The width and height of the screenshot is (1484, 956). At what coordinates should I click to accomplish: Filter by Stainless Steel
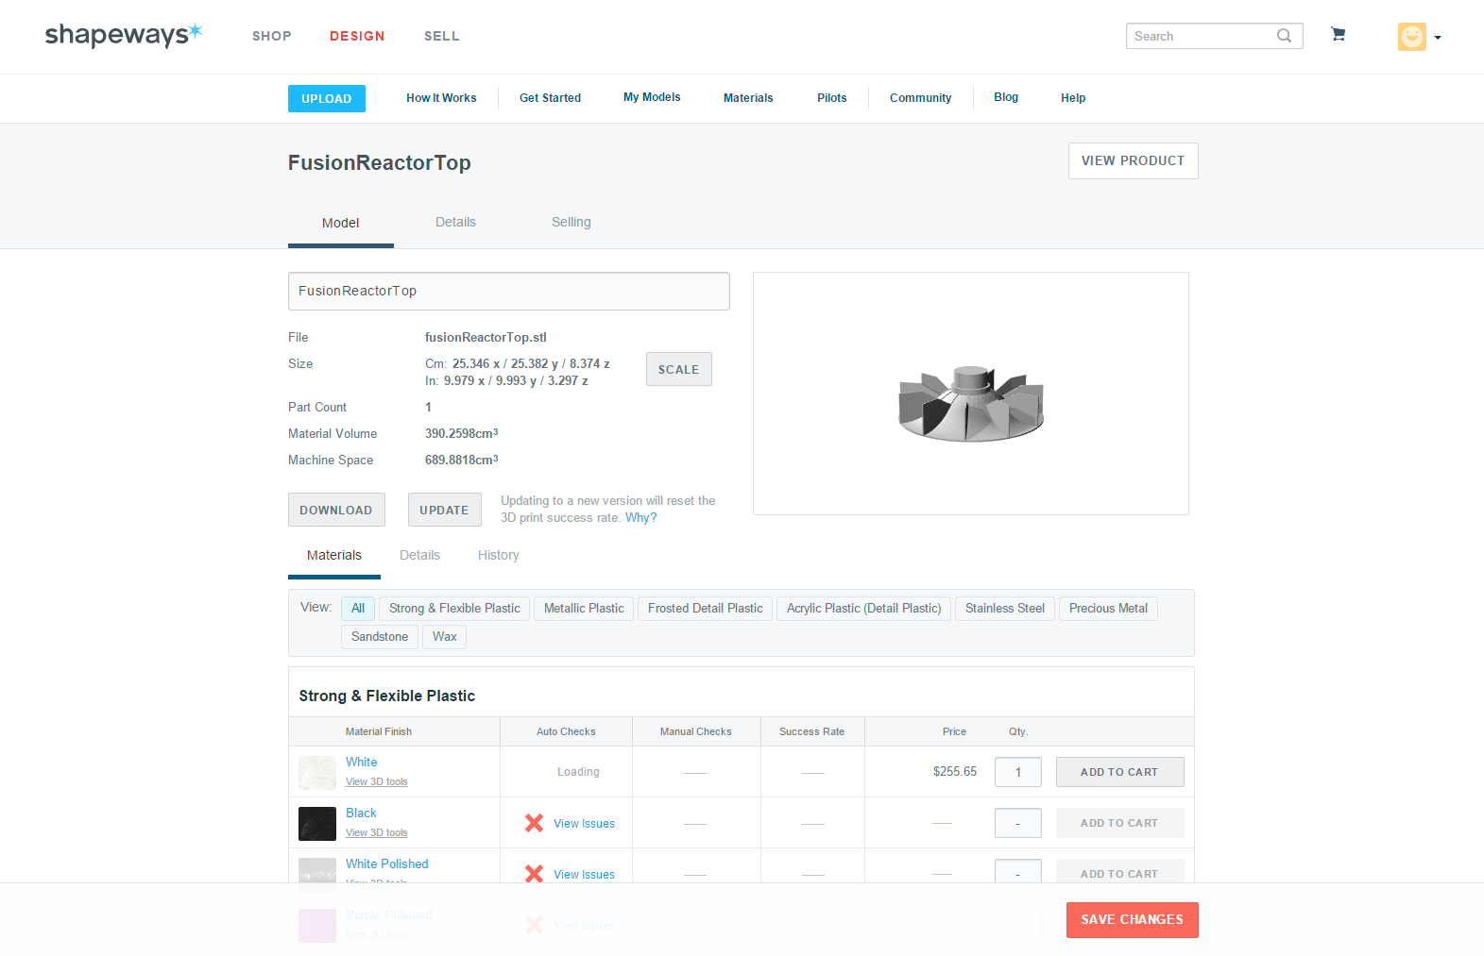[x=1004, y=609]
